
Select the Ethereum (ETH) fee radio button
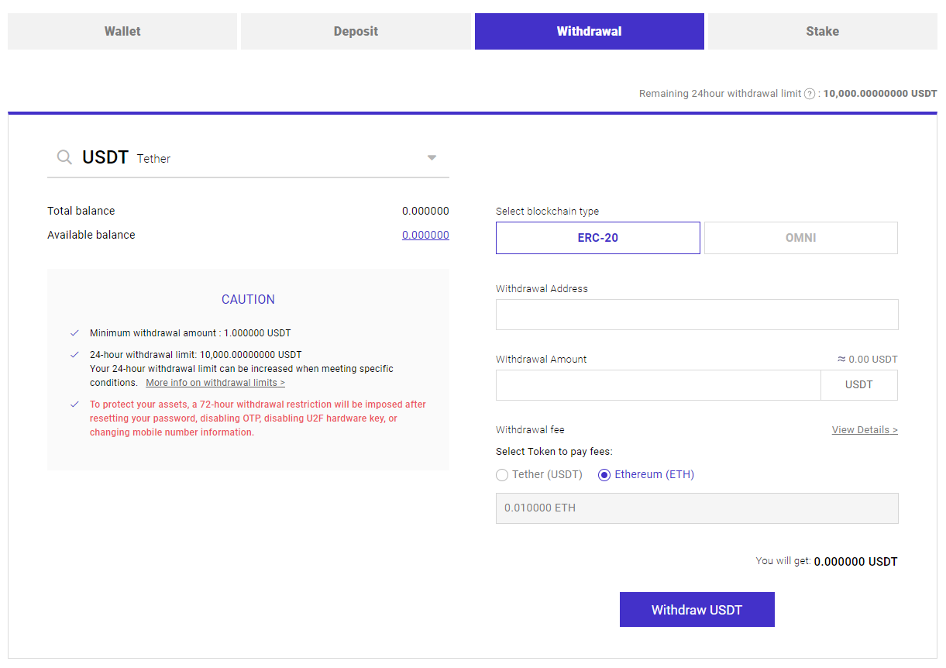click(x=604, y=475)
